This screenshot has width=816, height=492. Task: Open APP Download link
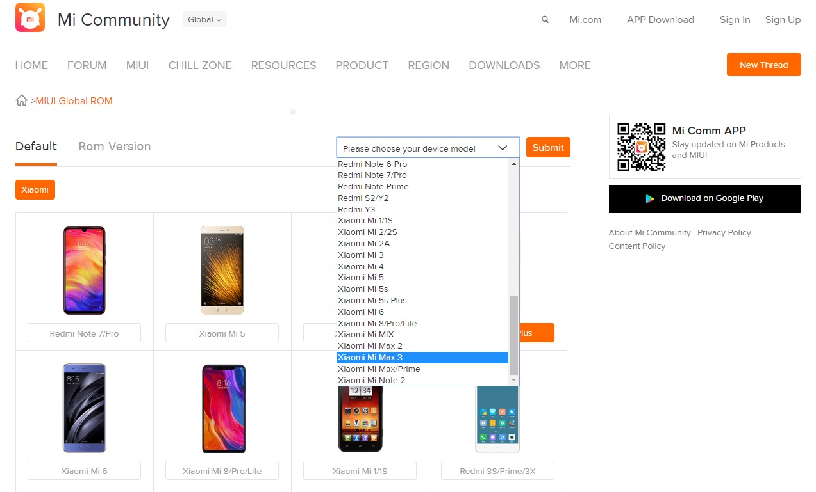(x=660, y=20)
